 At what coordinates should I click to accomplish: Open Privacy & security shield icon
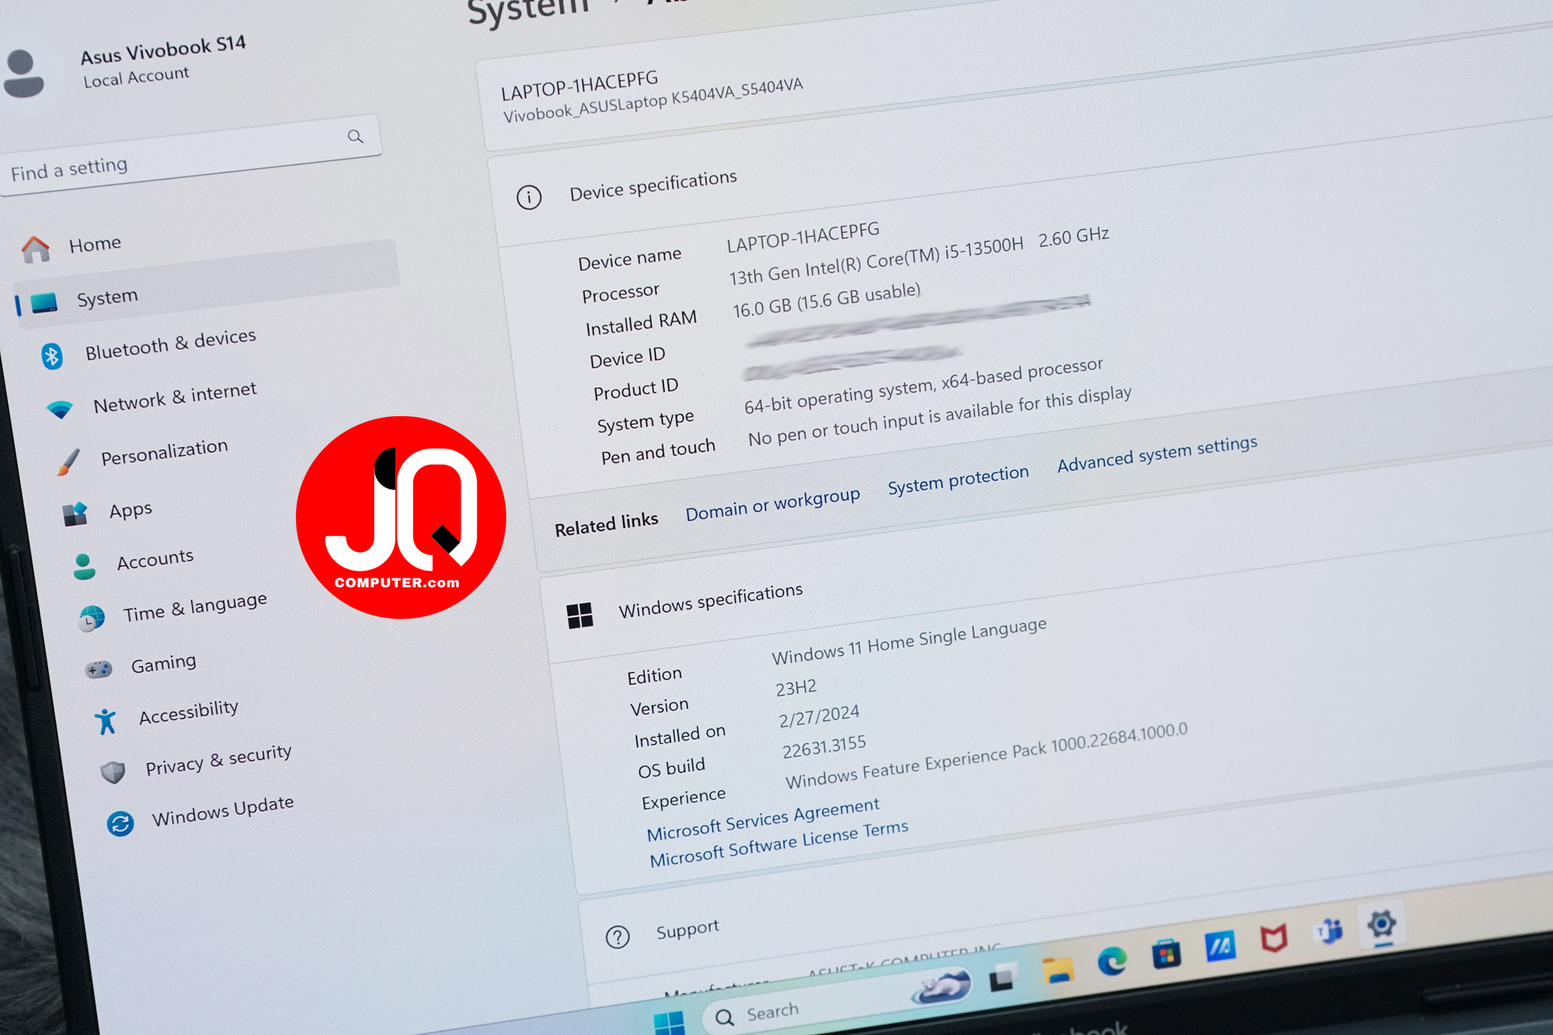113,772
